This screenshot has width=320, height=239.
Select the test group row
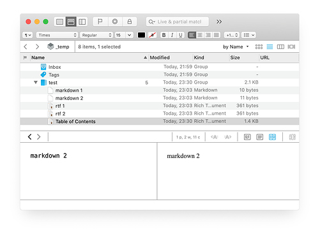click(160, 82)
